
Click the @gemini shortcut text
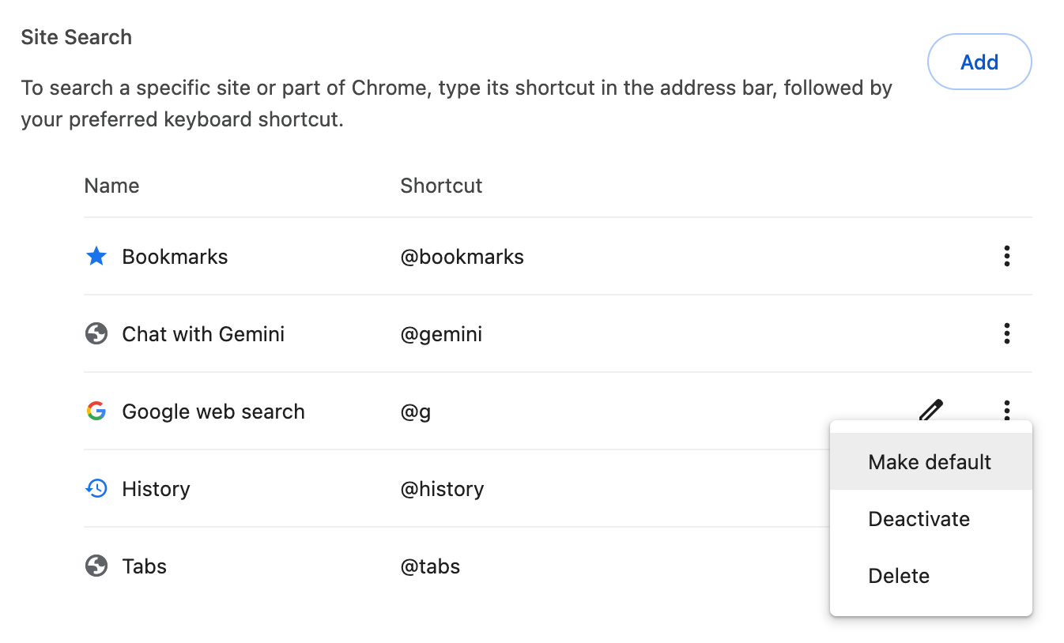[441, 333]
